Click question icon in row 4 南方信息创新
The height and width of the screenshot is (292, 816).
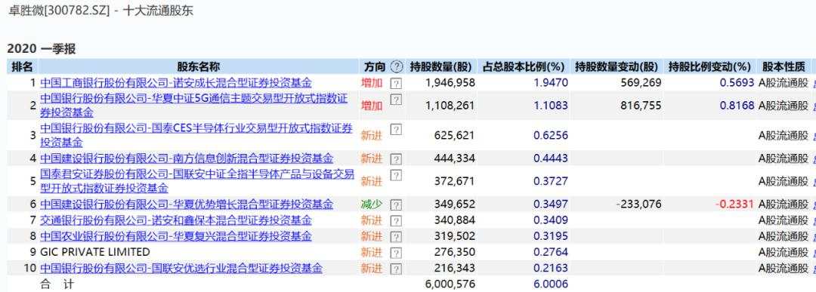click(396, 159)
